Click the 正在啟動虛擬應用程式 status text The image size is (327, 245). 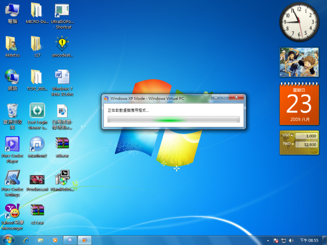coord(128,110)
